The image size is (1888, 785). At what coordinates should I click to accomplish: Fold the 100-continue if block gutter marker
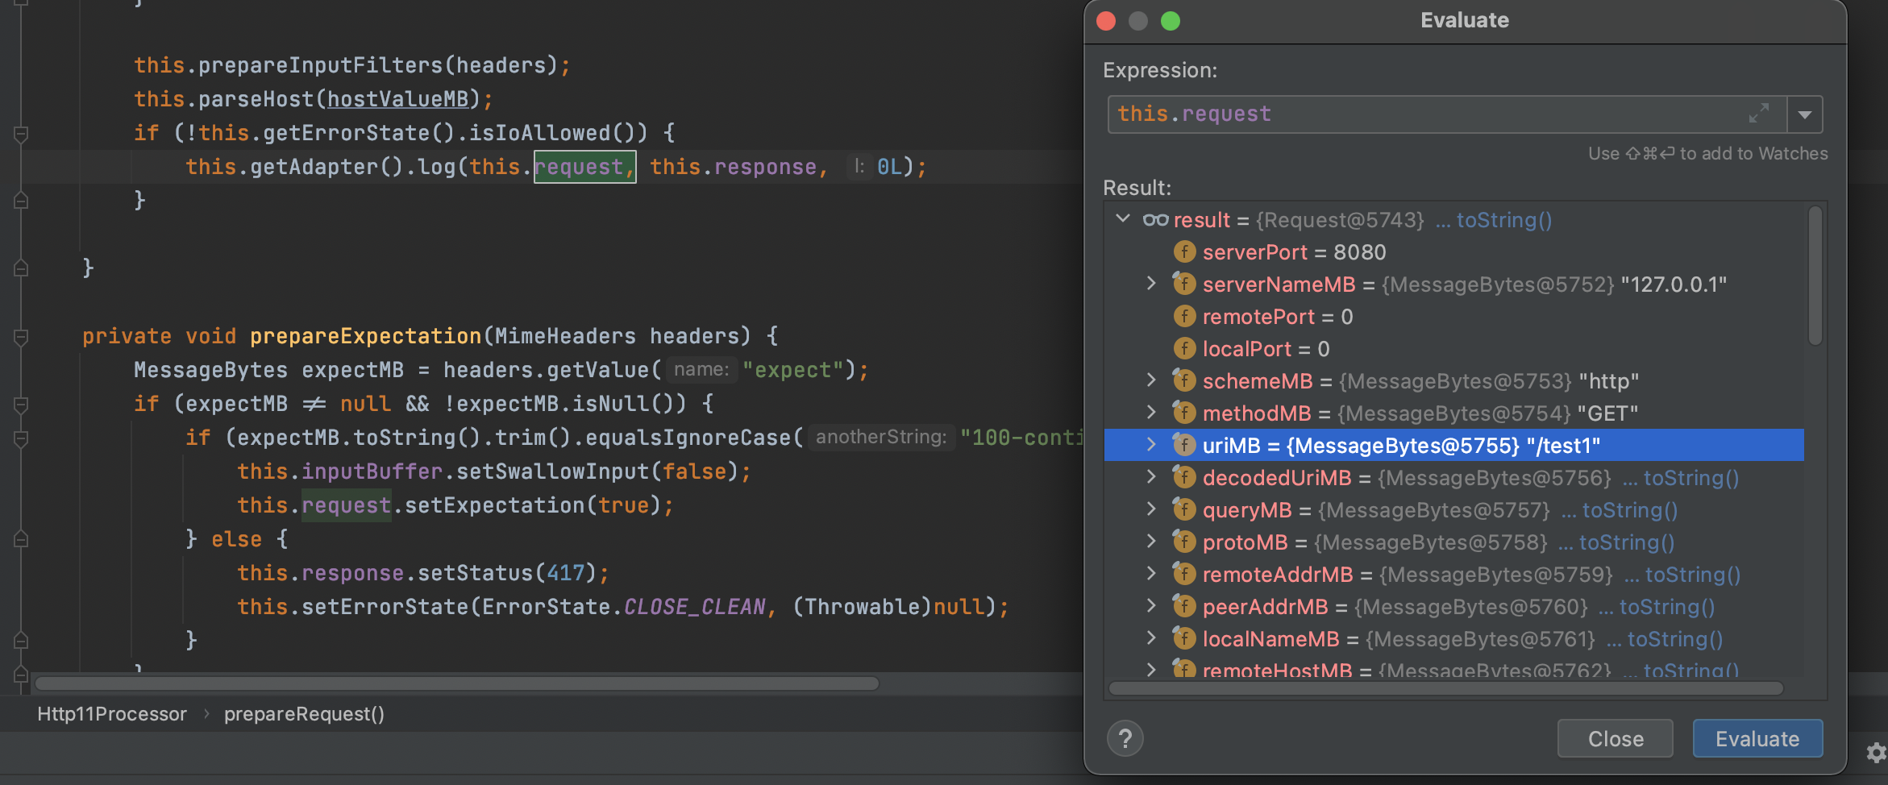(21, 438)
